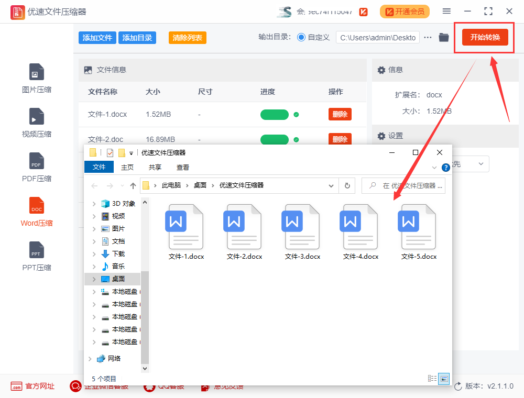Expand the 3D 对象 tree node
Viewport: 524px width, 398px height.
94,204
